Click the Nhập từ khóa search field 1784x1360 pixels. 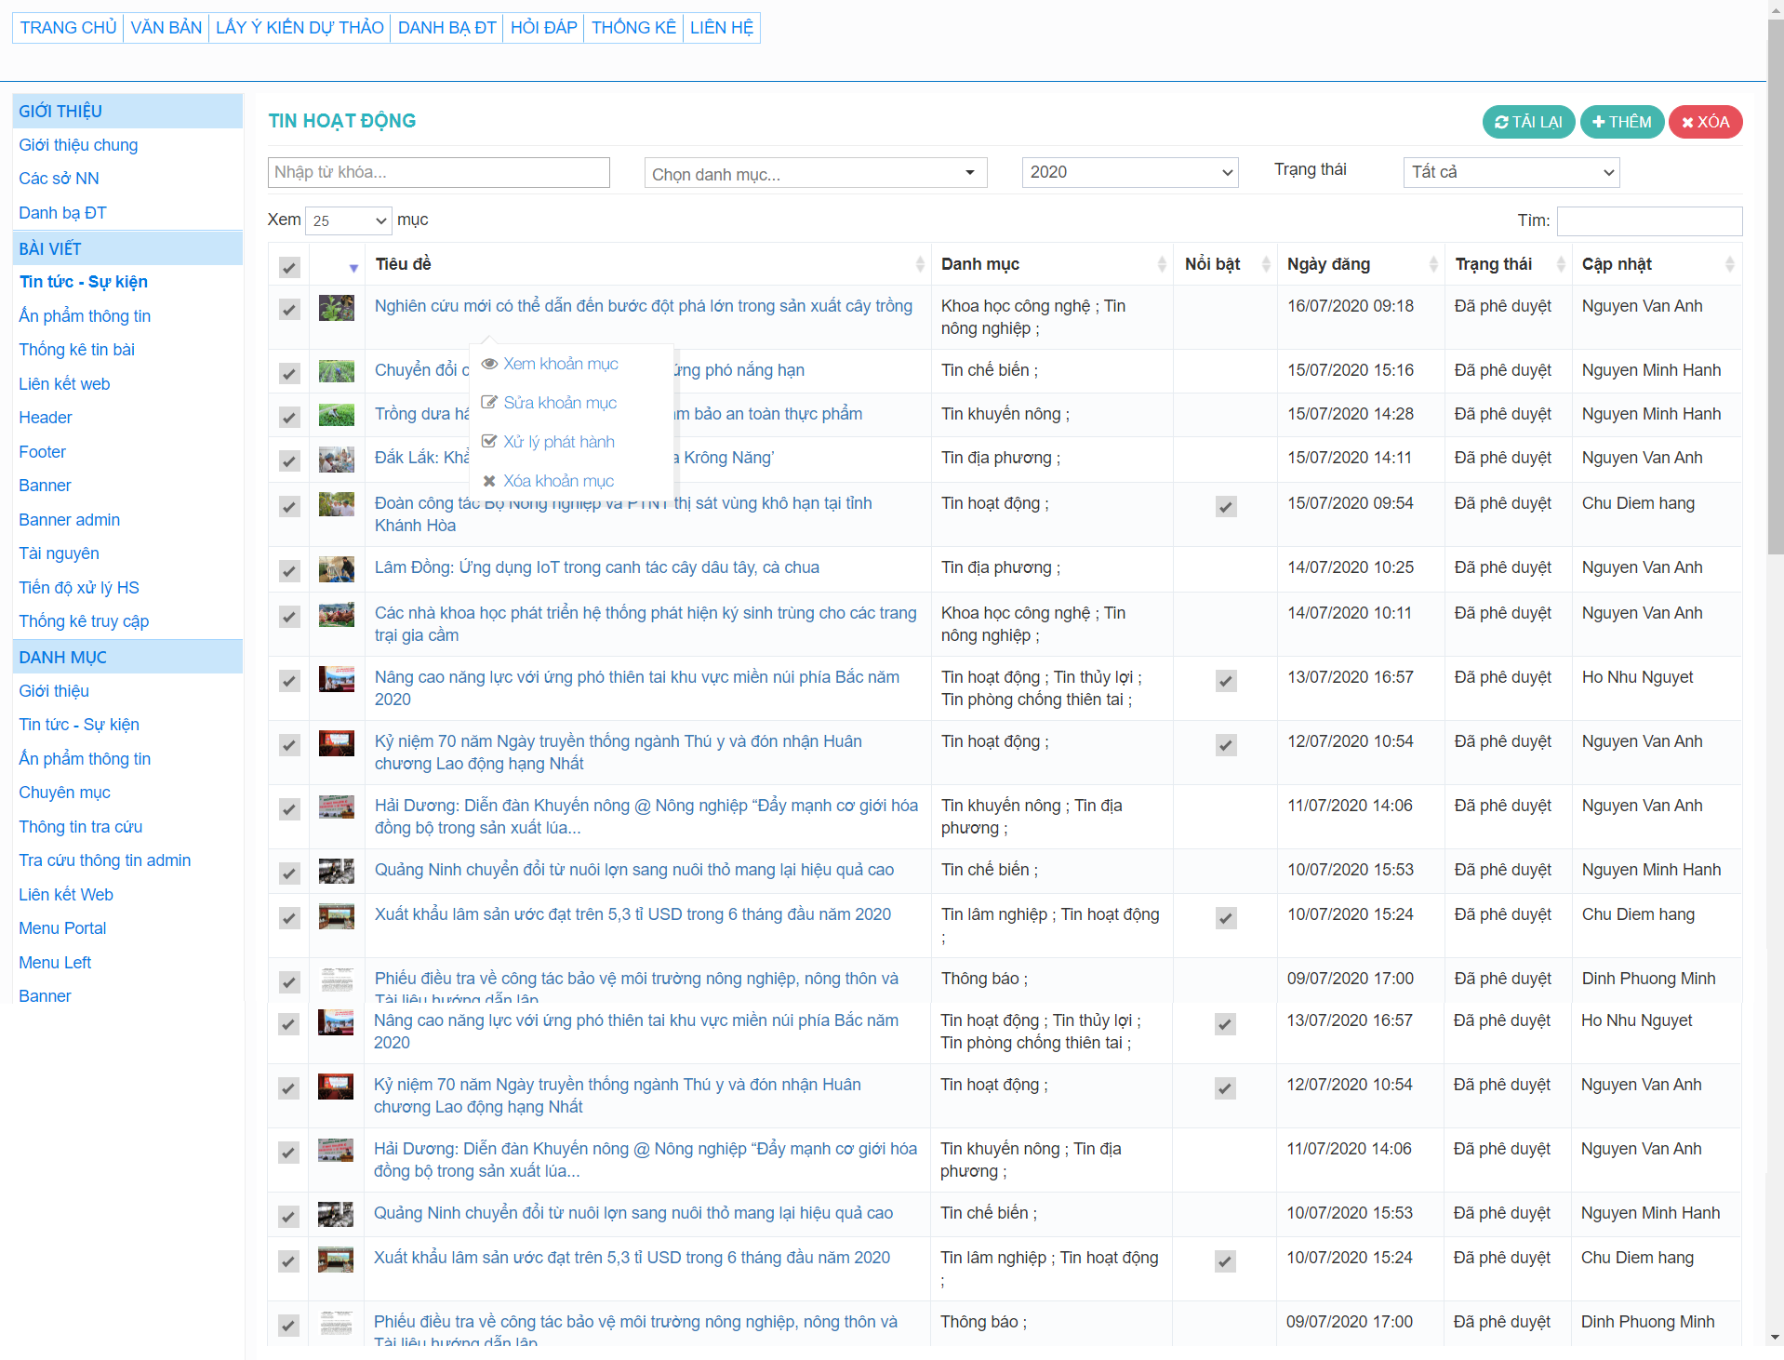pyautogui.click(x=438, y=173)
